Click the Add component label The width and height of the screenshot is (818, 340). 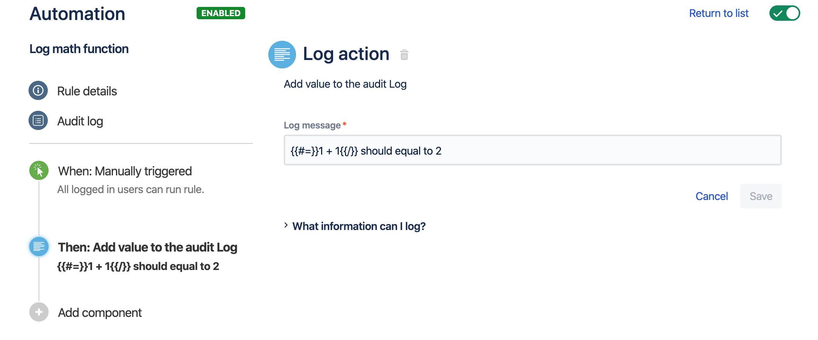pyautogui.click(x=100, y=313)
